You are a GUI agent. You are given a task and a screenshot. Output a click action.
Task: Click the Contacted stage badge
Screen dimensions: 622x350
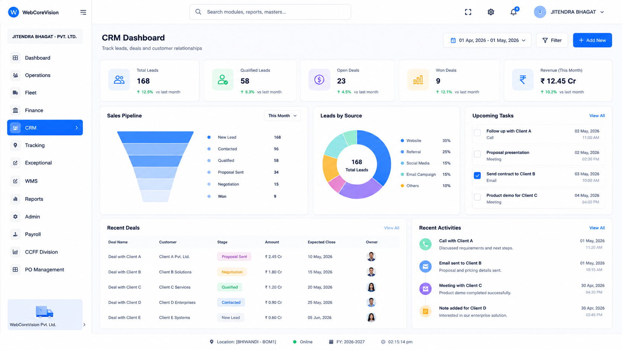231,302
